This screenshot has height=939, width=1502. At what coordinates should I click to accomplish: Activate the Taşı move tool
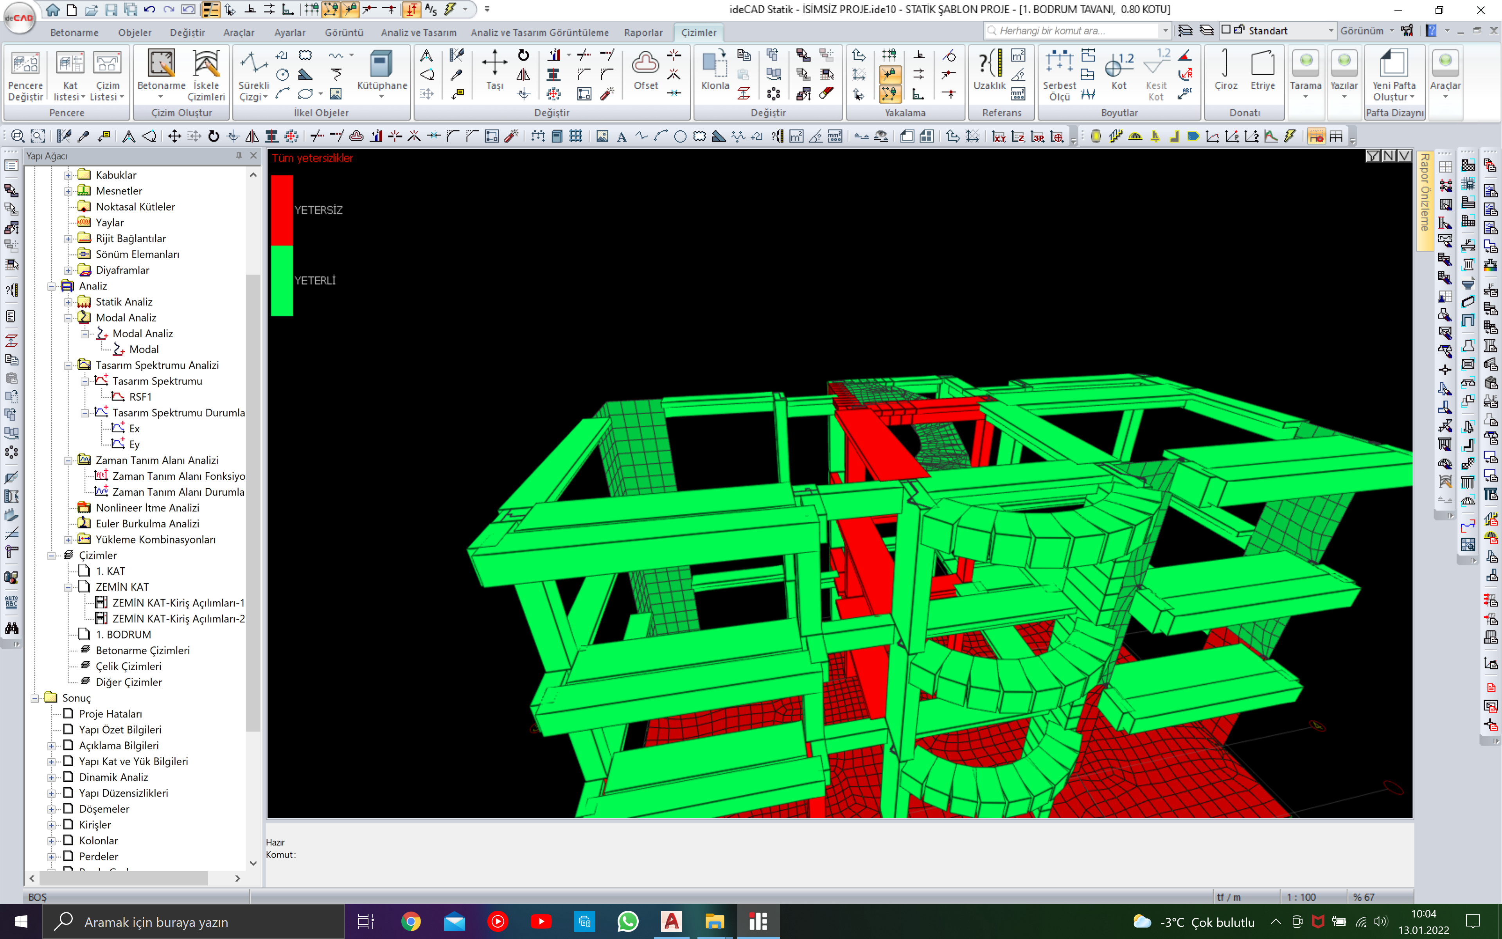(x=495, y=70)
